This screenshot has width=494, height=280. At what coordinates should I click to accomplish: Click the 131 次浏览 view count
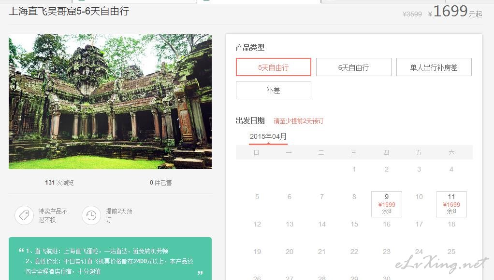(x=59, y=183)
